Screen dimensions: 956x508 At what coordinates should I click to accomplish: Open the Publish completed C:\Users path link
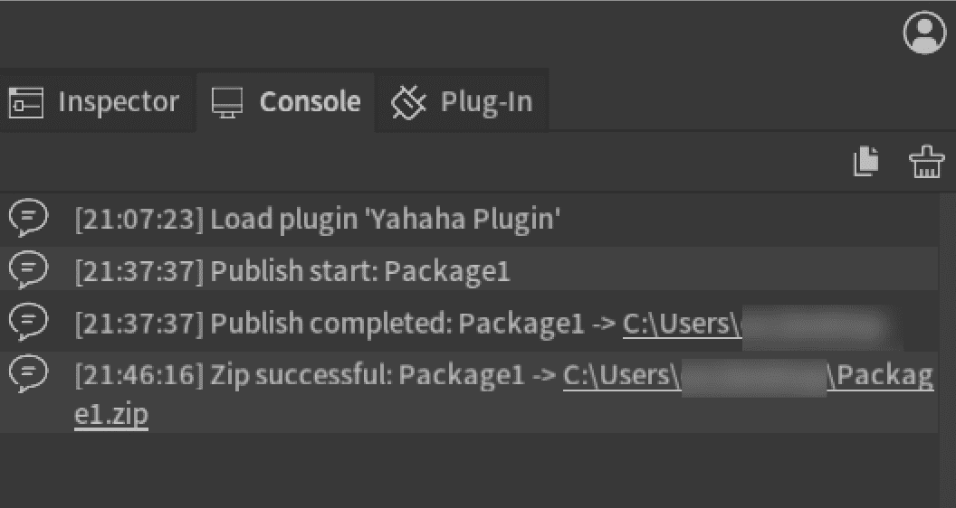click(x=681, y=324)
